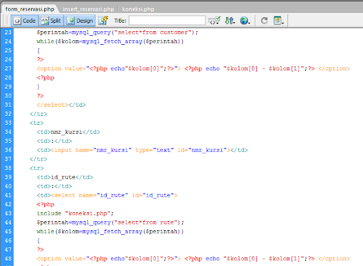Click the while loop on line 45
The image size is (363, 266).
tap(110, 231)
